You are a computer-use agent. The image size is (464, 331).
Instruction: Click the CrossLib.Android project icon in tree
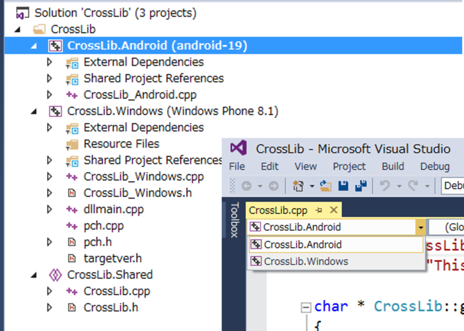tap(55, 46)
